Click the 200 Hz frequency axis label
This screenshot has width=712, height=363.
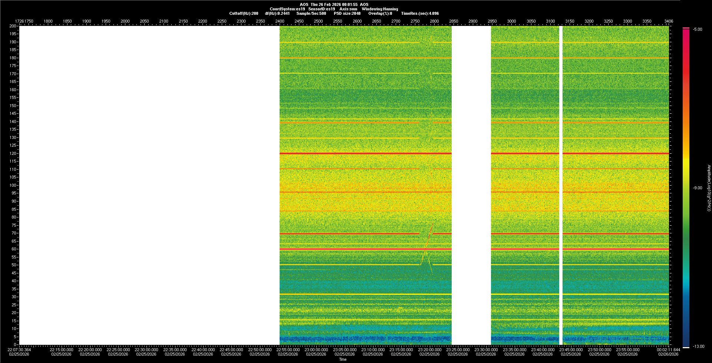pyautogui.click(x=13, y=26)
